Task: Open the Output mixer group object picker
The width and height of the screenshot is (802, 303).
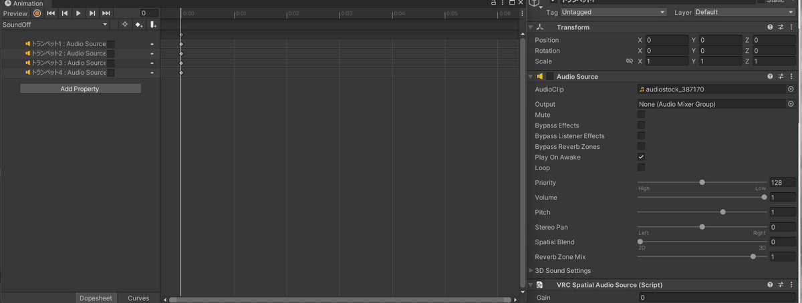Action: 791,104
